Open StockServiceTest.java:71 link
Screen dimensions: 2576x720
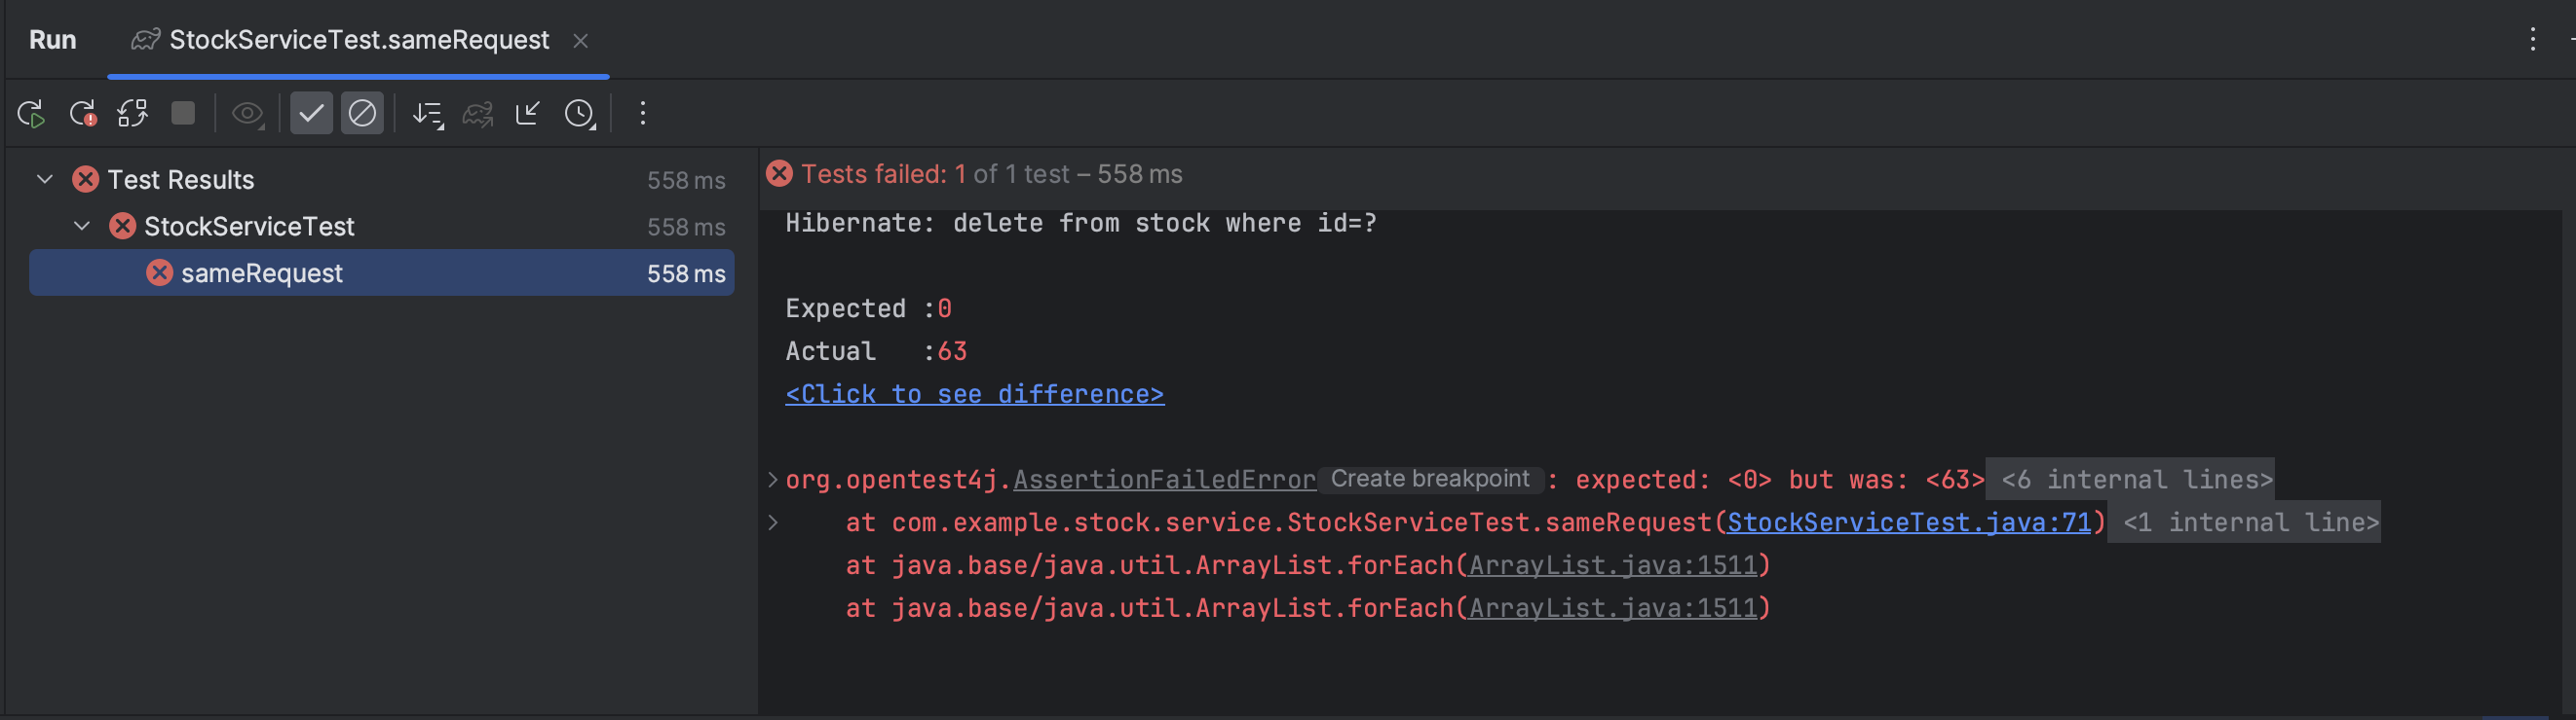pyautogui.click(x=1909, y=523)
